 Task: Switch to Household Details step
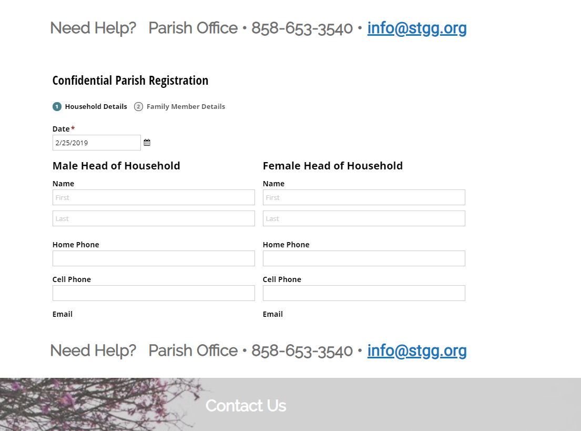click(x=96, y=107)
